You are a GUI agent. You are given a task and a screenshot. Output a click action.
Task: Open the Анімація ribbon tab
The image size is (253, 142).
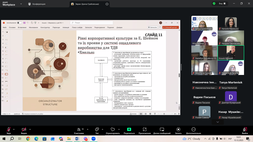66,27
